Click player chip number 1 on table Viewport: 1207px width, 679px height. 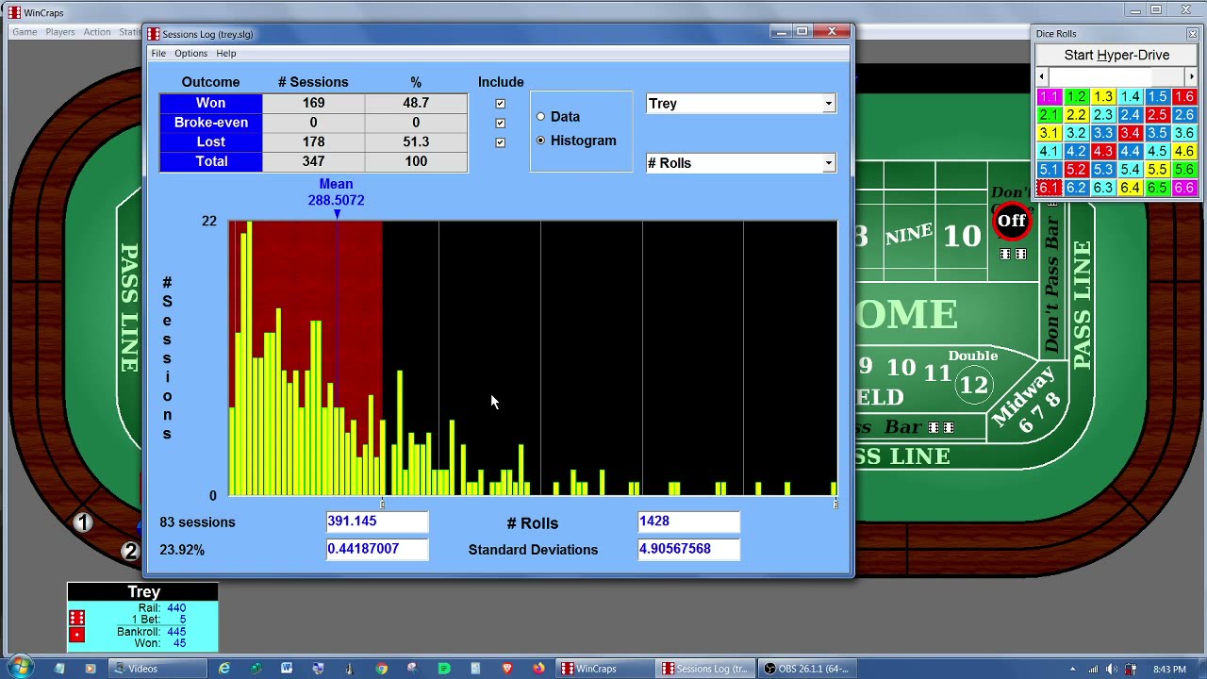click(x=83, y=522)
